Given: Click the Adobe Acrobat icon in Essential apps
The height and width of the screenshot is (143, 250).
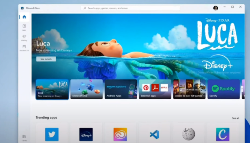Looking at the screenshot, I should click(x=155, y=88).
